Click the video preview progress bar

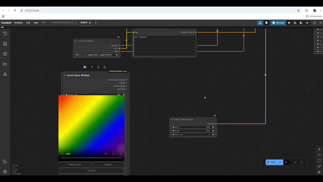(x=91, y=158)
